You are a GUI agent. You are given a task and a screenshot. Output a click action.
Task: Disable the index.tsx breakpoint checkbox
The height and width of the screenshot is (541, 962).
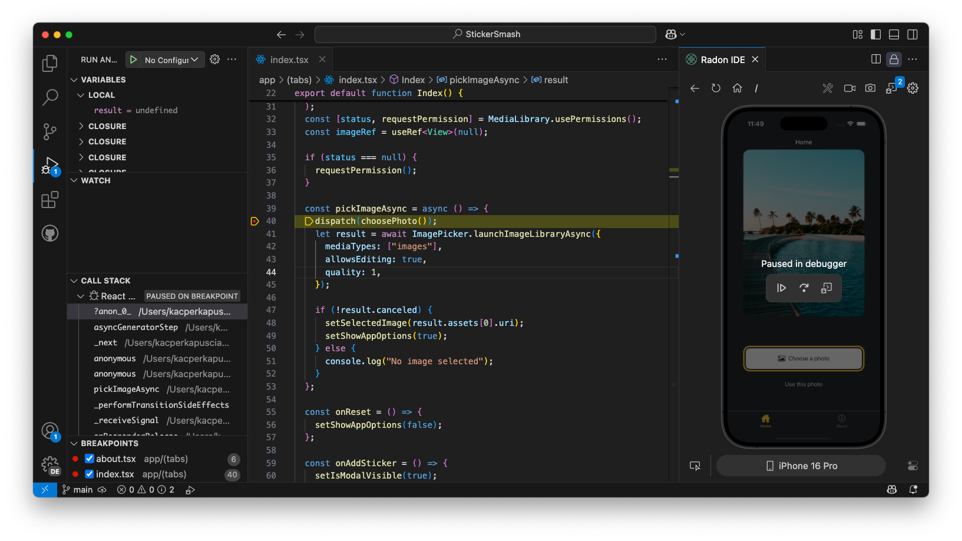point(90,474)
